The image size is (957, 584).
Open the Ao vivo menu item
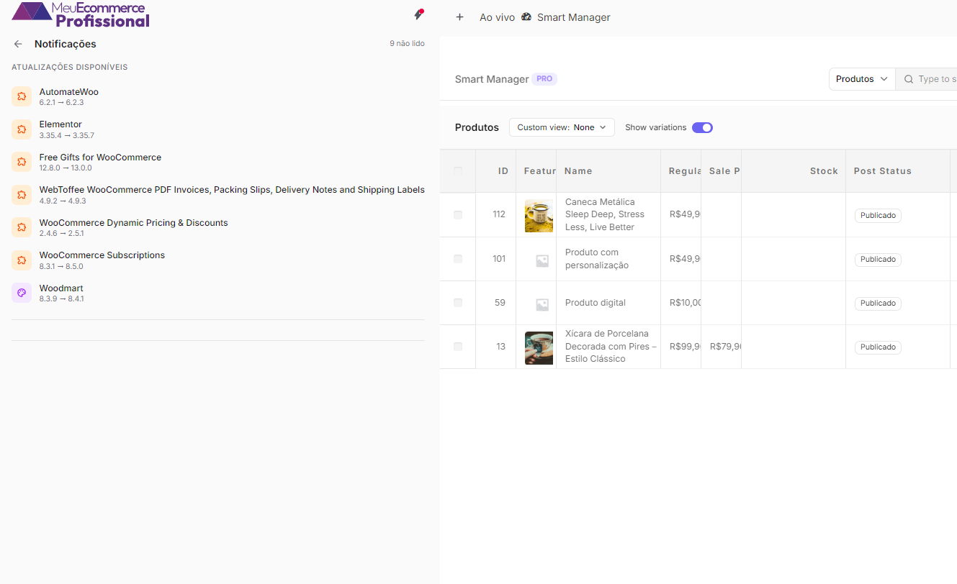[x=498, y=17]
